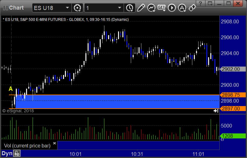
Task: Click the green volume value 1208 label
Action: click(x=233, y=136)
